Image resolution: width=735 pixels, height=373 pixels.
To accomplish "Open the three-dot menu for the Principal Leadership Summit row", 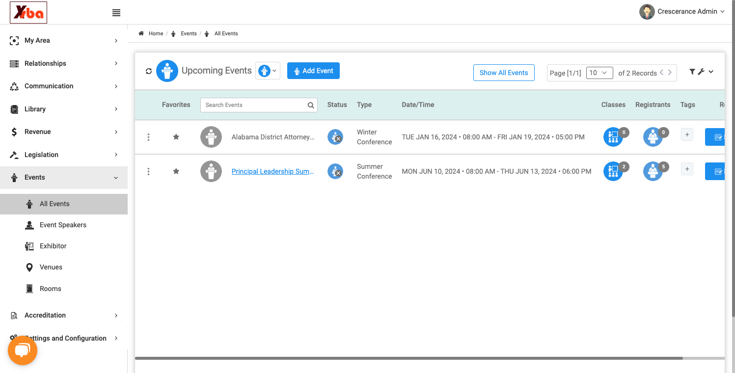I will pyautogui.click(x=148, y=172).
